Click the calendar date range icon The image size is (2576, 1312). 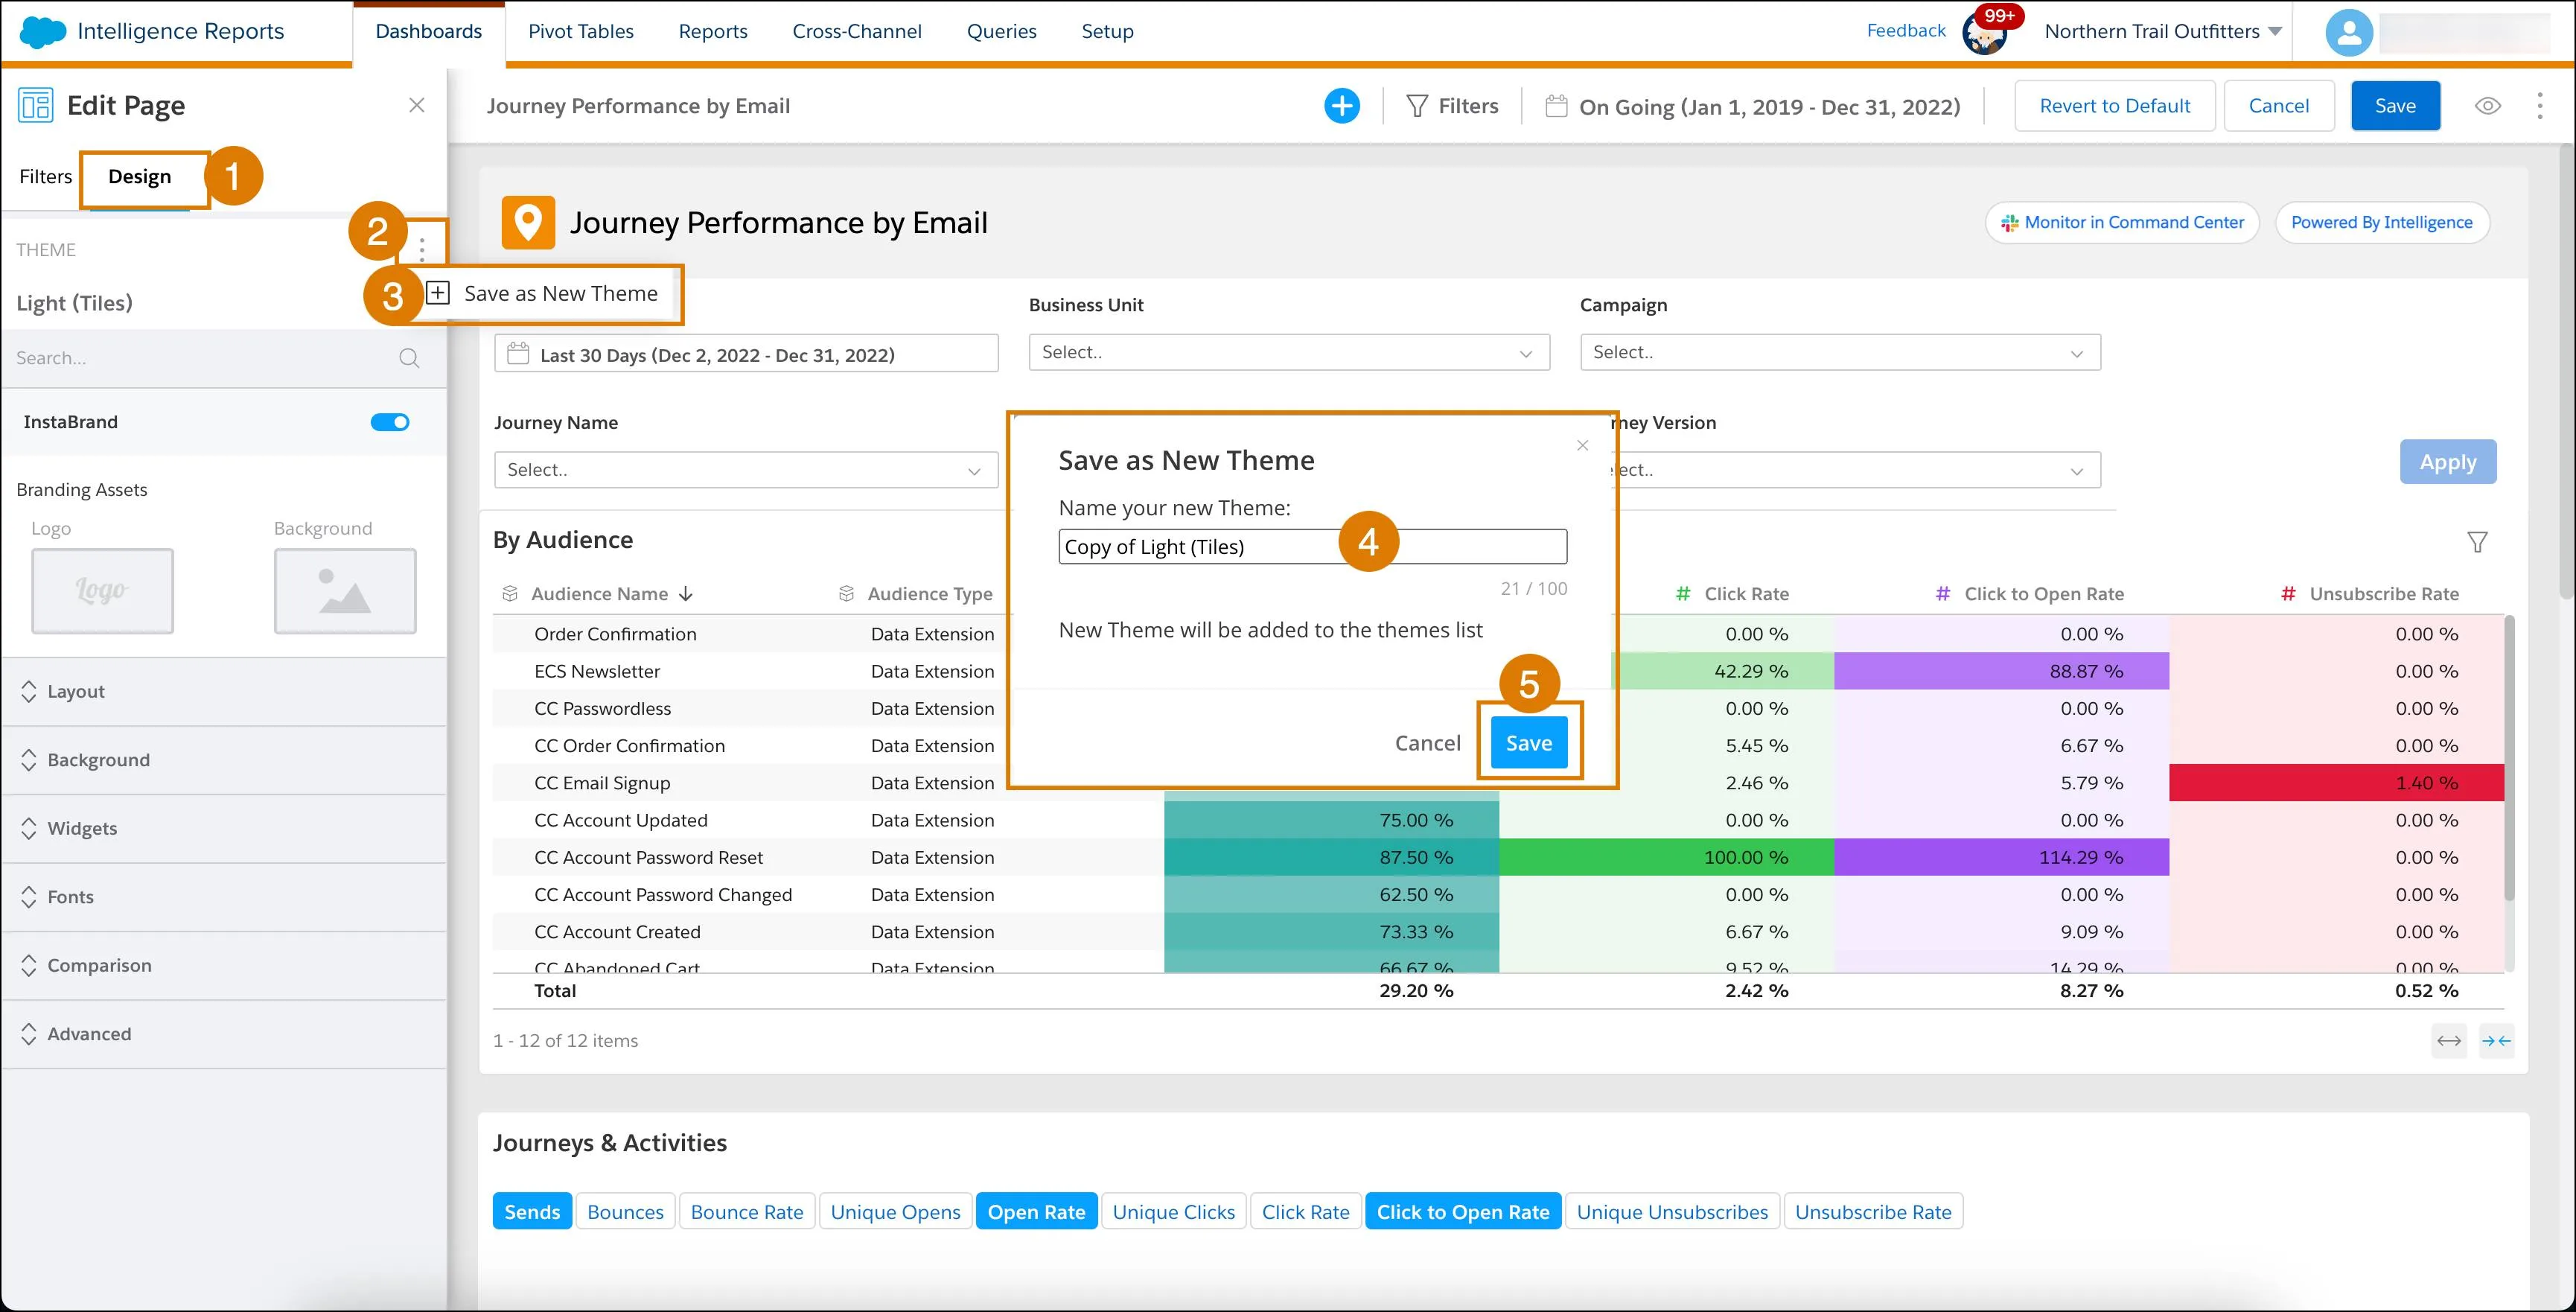point(1555,107)
